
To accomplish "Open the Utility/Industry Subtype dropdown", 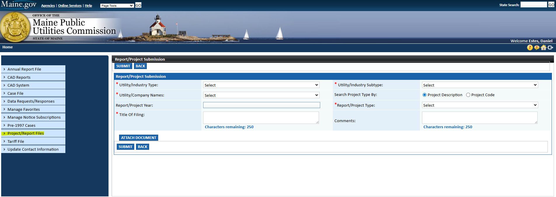I will 480,85.
